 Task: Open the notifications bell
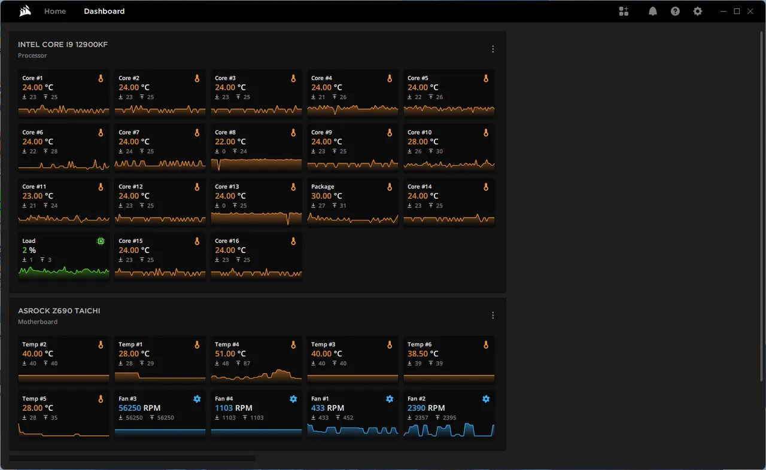[653, 11]
